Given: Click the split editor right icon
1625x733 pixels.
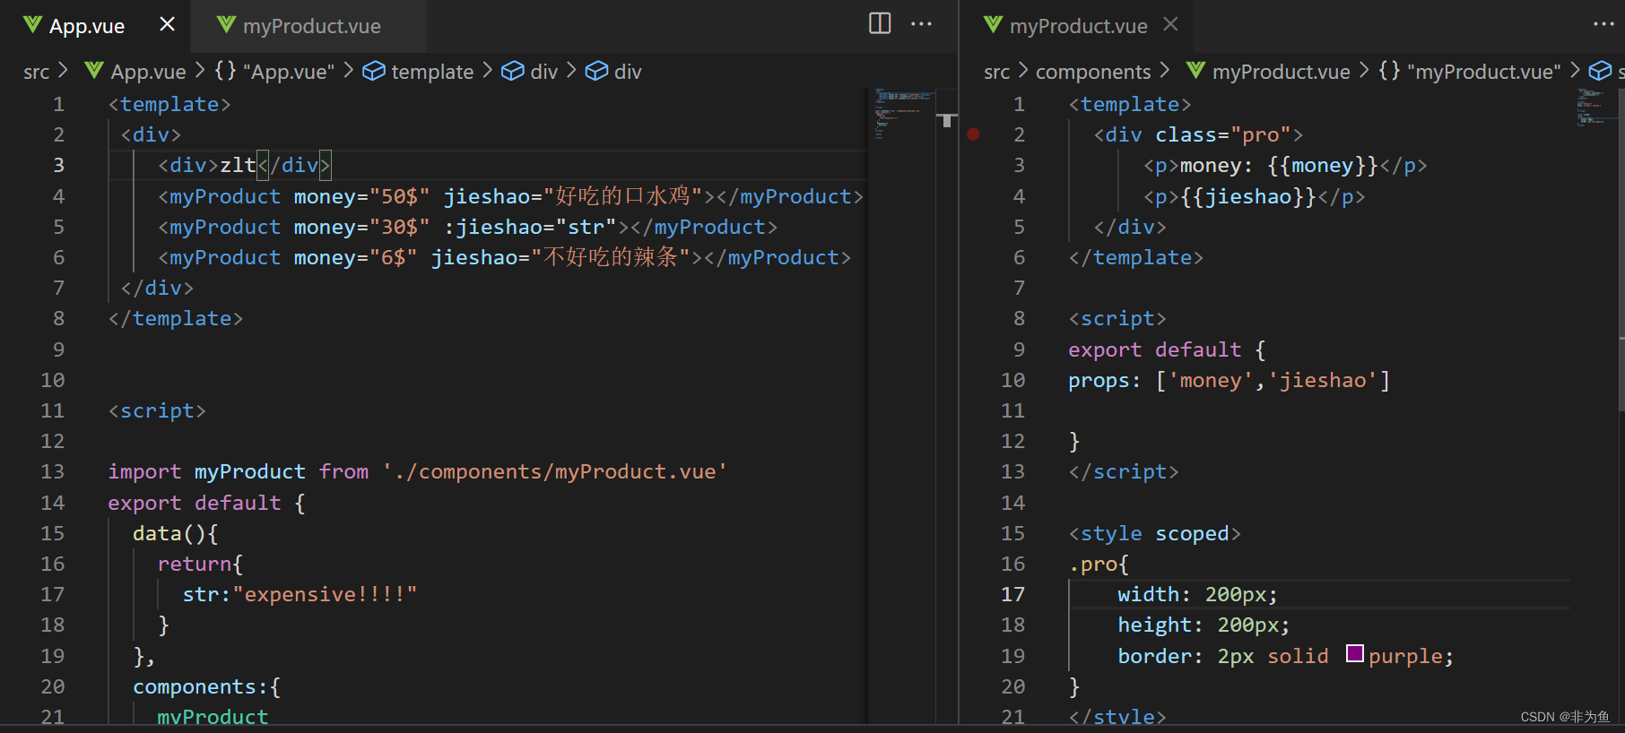Looking at the screenshot, I should (880, 23).
